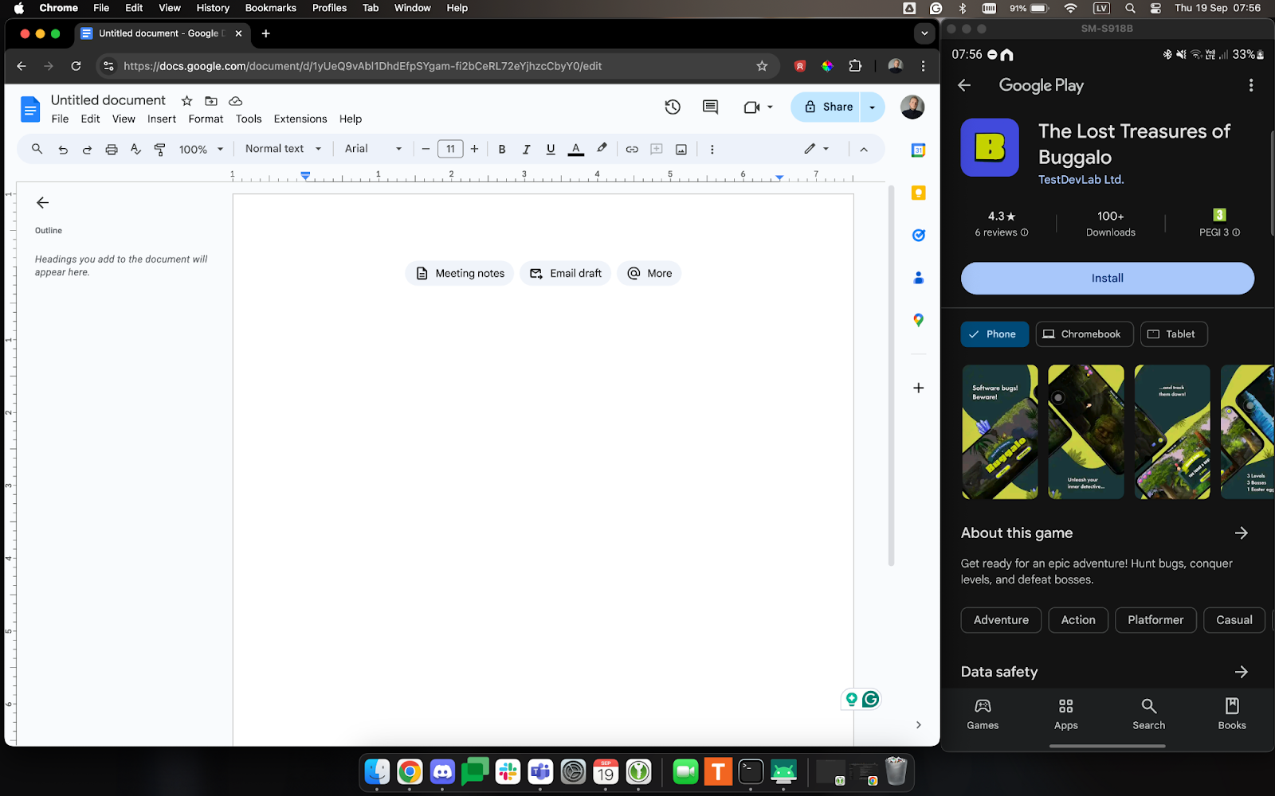Hide the menus with collapse arrow

(x=864, y=149)
